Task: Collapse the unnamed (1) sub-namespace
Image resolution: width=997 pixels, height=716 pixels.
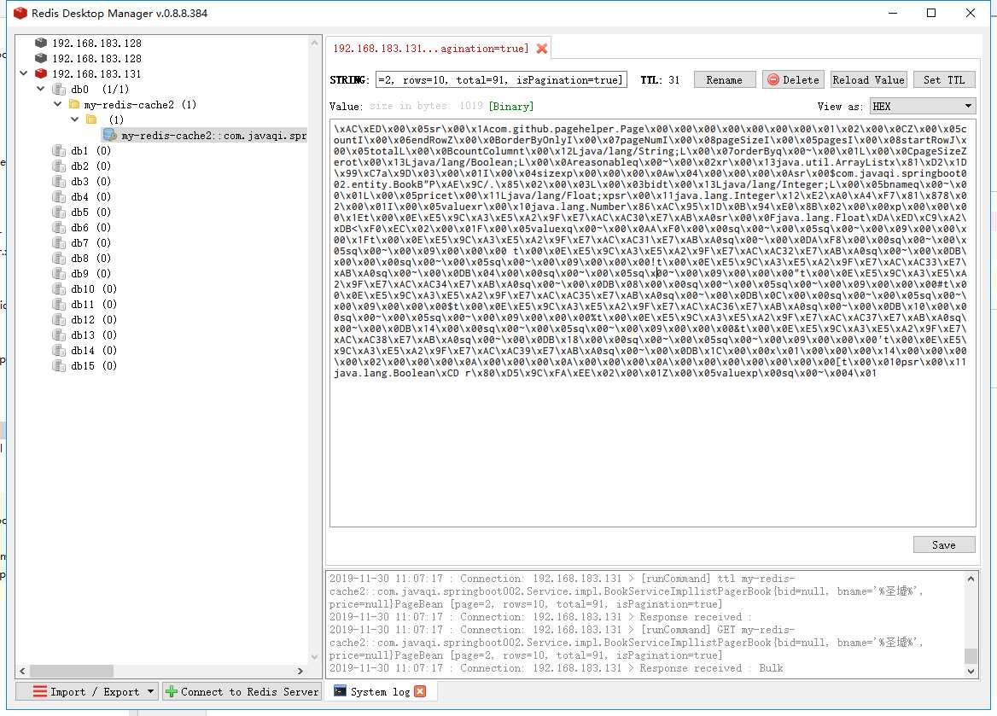Action: coord(74,119)
